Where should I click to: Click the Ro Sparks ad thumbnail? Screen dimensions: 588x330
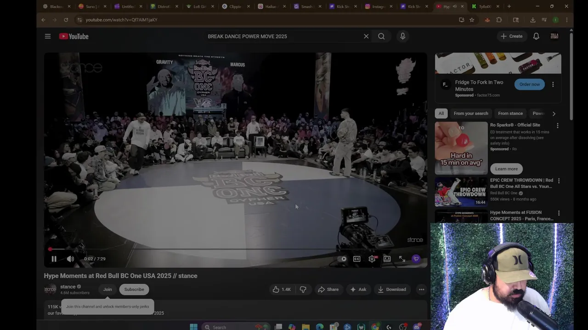[x=461, y=148]
